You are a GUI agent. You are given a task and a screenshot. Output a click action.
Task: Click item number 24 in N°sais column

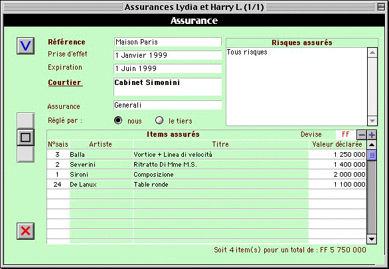click(57, 185)
